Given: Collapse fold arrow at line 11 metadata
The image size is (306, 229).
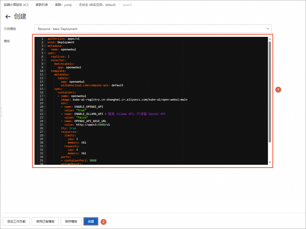Looking at the screenshot, I should coord(45,74).
